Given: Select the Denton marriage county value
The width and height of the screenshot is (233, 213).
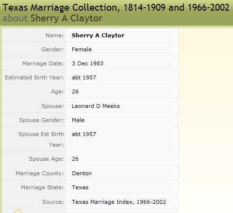Looking at the screenshot, I should 82,173.
